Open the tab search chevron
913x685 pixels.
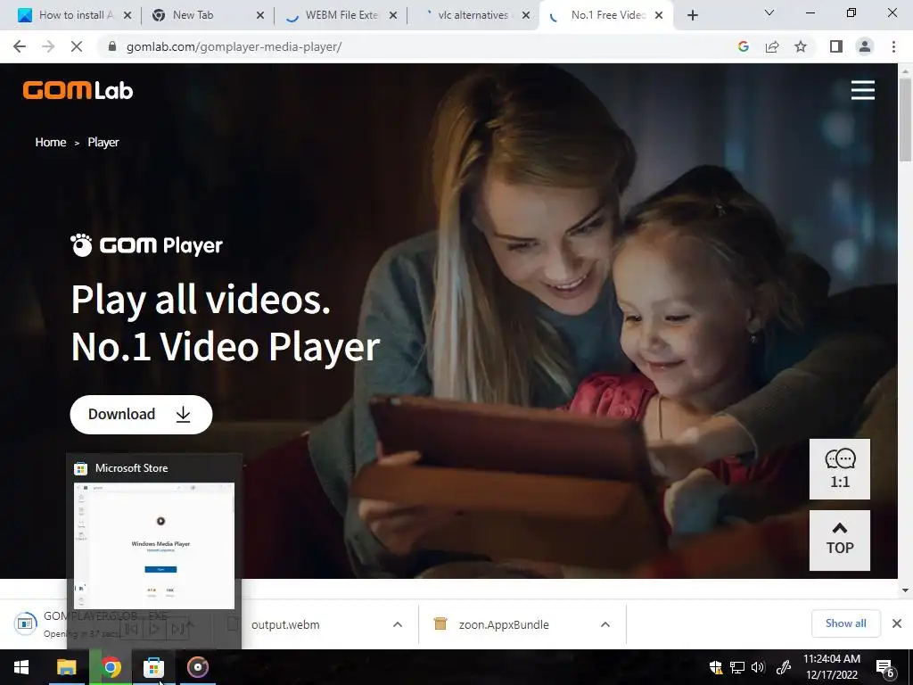coord(769,12)
